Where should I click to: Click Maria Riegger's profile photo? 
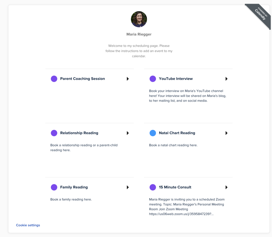click(139, 19)
